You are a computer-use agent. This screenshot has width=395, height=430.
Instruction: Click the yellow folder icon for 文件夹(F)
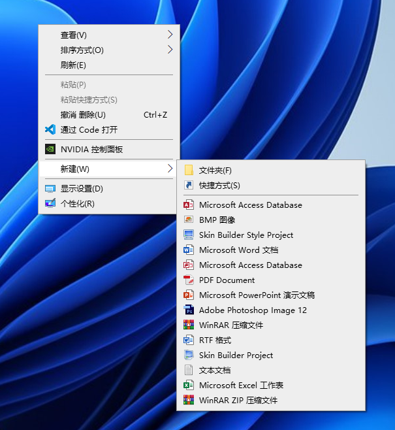click(189, 170)
